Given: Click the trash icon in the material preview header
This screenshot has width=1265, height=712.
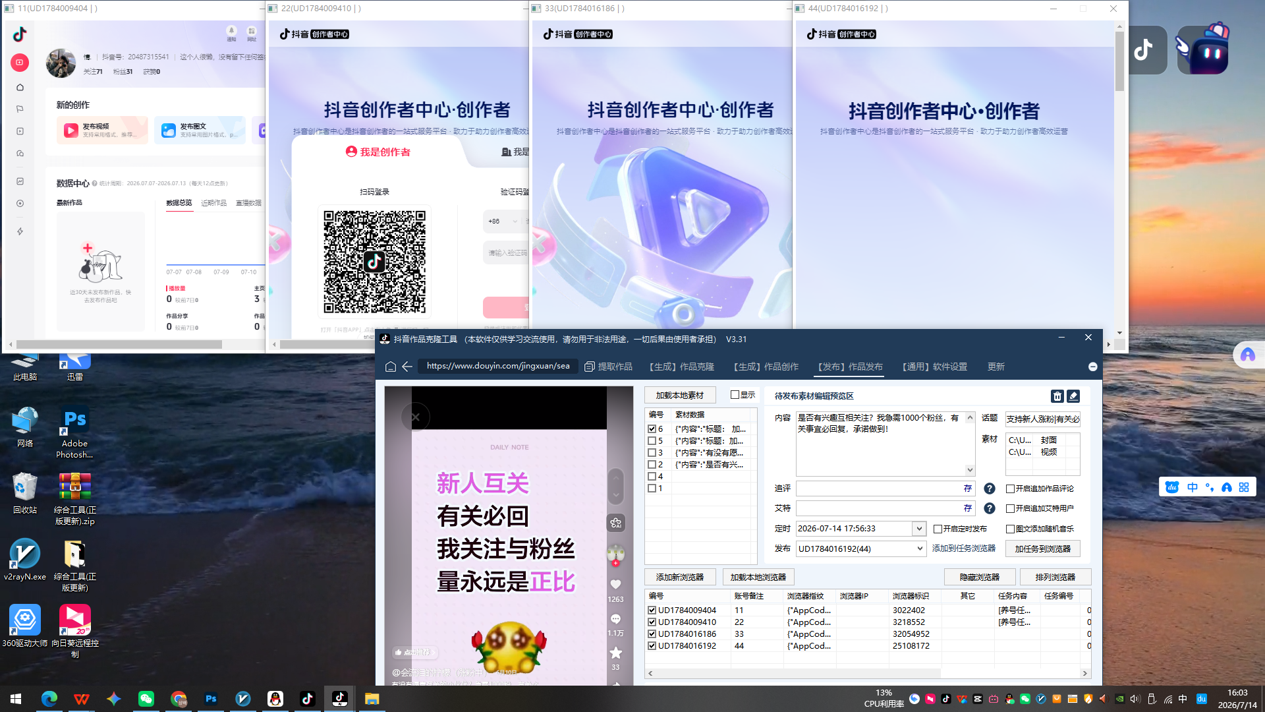Looking at the screenshot, I should pos(1057,396).
